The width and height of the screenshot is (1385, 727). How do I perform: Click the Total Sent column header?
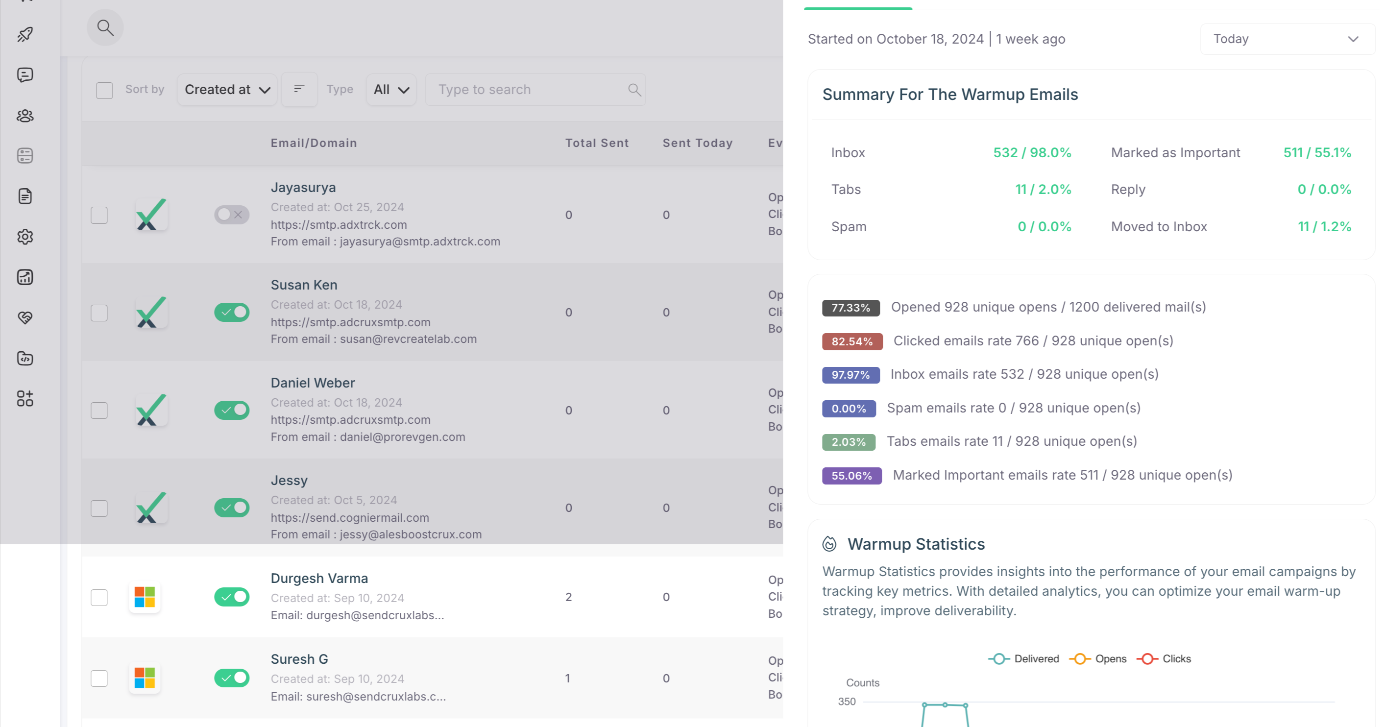(x=596, y=143)
